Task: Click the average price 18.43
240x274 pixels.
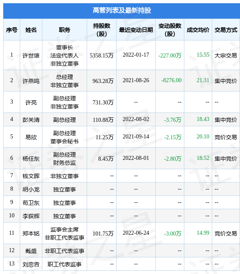Action: click(203, 119)
